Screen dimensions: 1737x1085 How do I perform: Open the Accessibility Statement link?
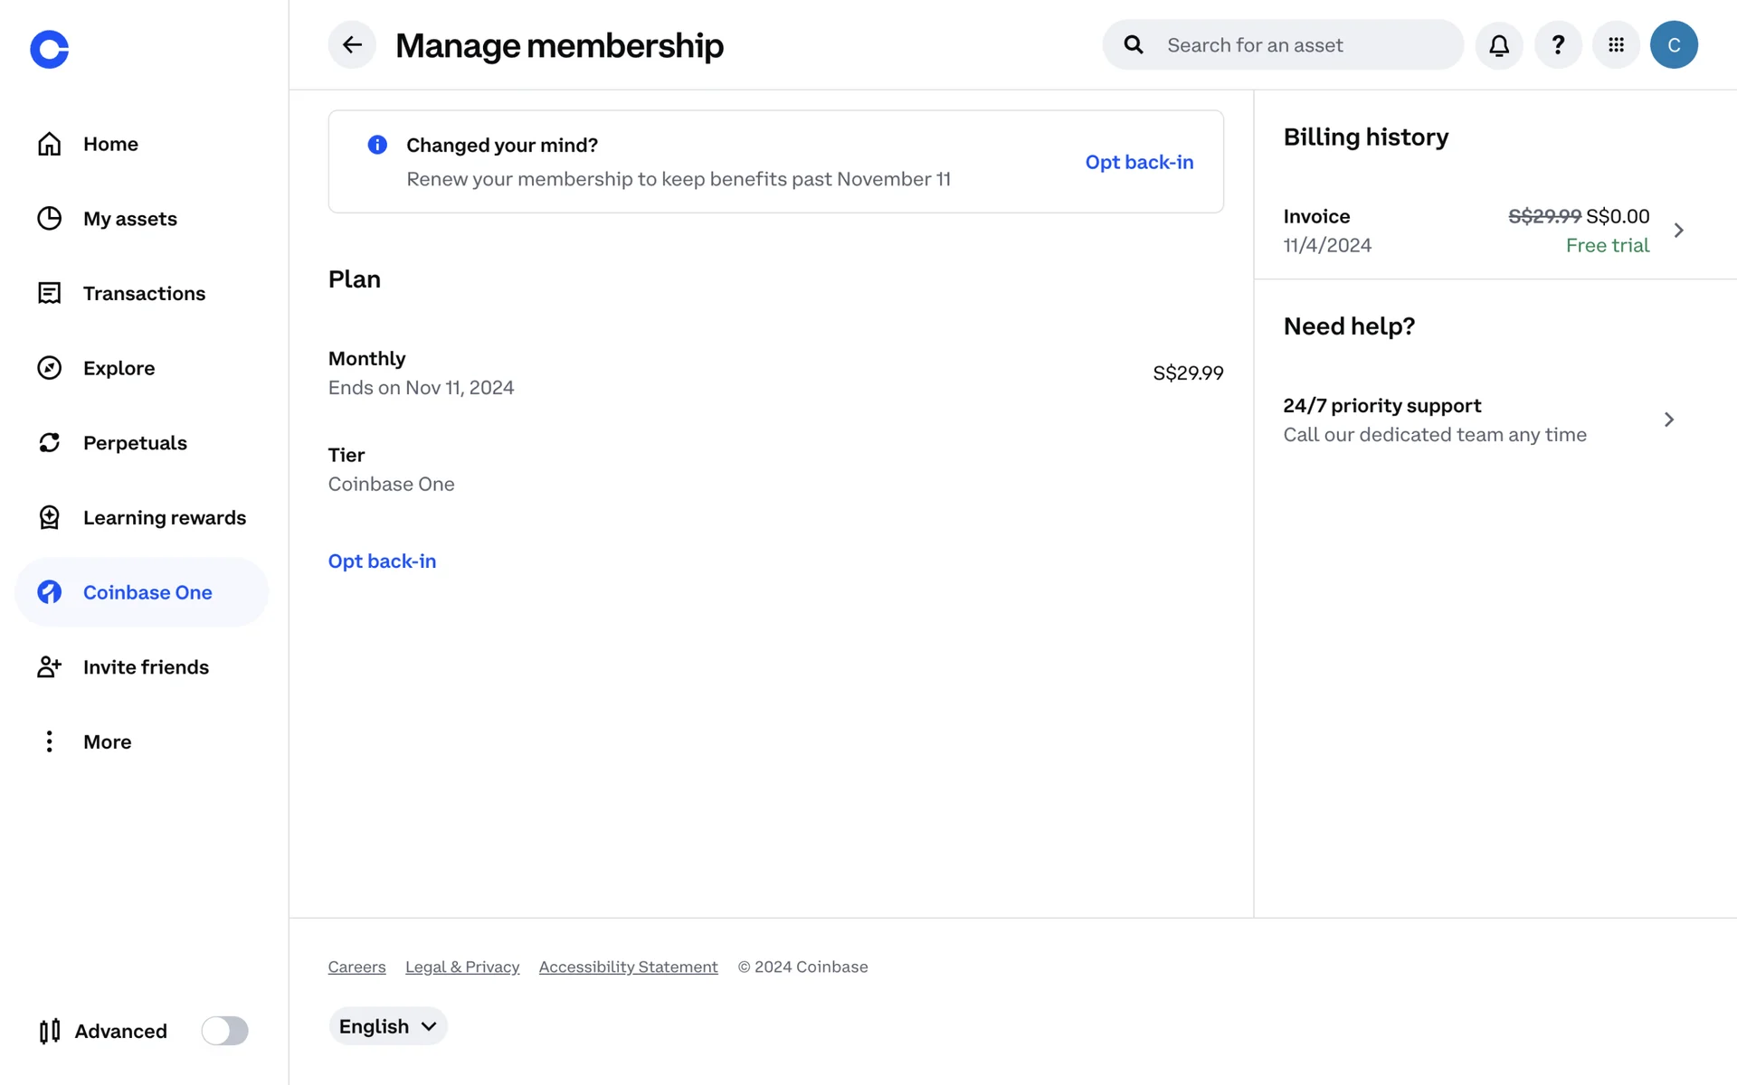pos(628,967)
